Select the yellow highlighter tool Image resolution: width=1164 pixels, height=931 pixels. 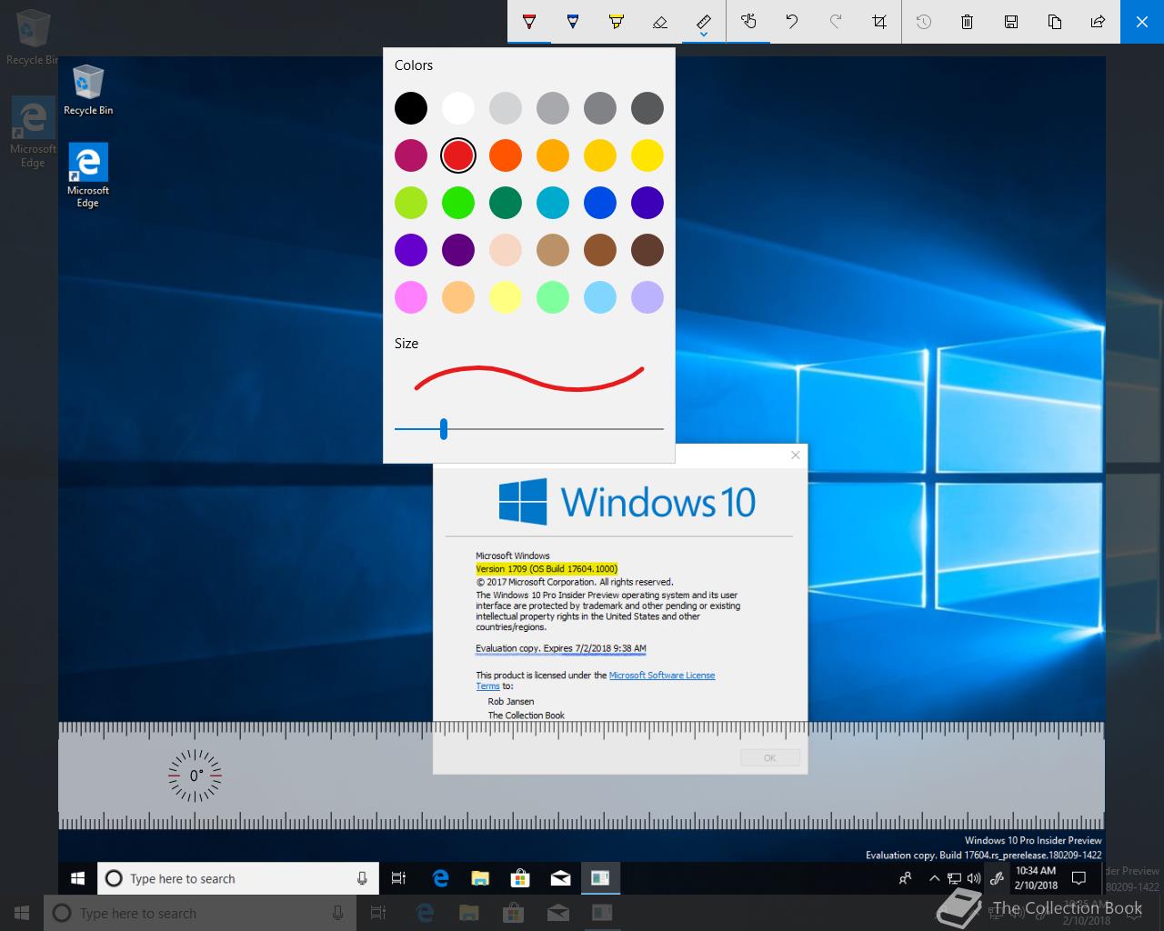617,21
